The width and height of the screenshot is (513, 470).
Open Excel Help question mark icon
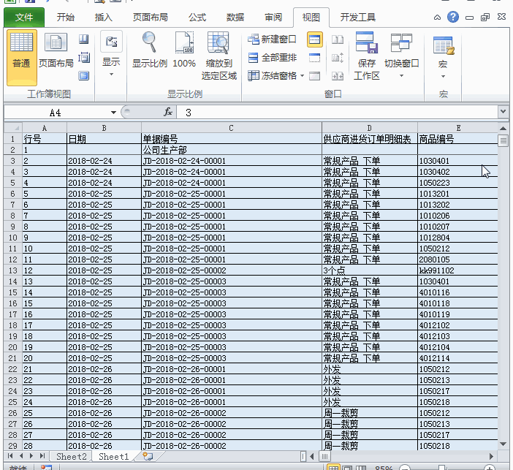[453, 17]
